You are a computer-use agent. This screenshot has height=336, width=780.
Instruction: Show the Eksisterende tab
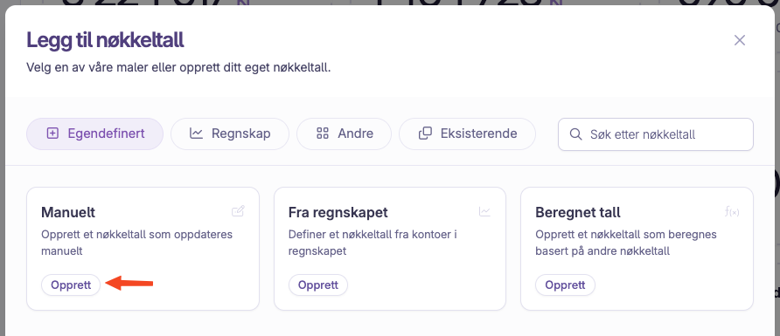467,134
